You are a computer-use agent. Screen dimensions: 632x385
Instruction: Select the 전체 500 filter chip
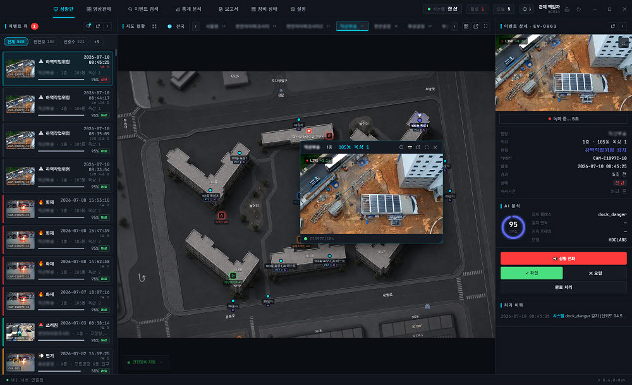(16, 42)
